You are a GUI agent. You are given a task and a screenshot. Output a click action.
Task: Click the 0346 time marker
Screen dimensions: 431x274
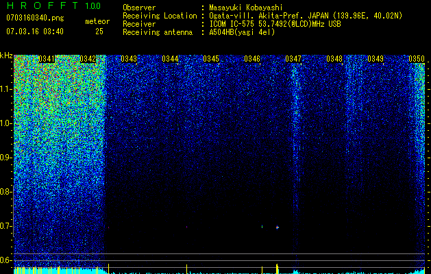point(252,59)
